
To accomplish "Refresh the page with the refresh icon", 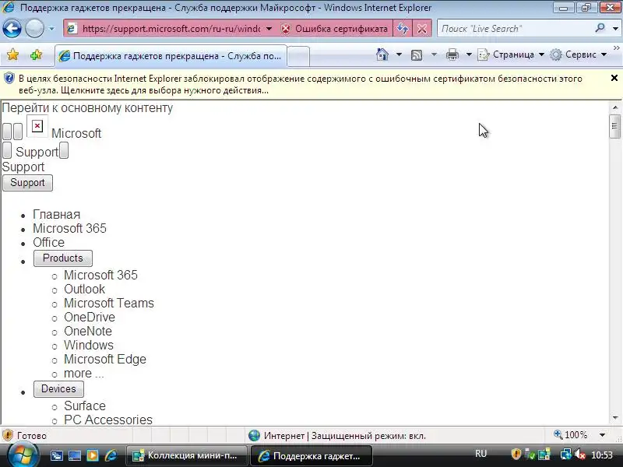I will [403, 29].
